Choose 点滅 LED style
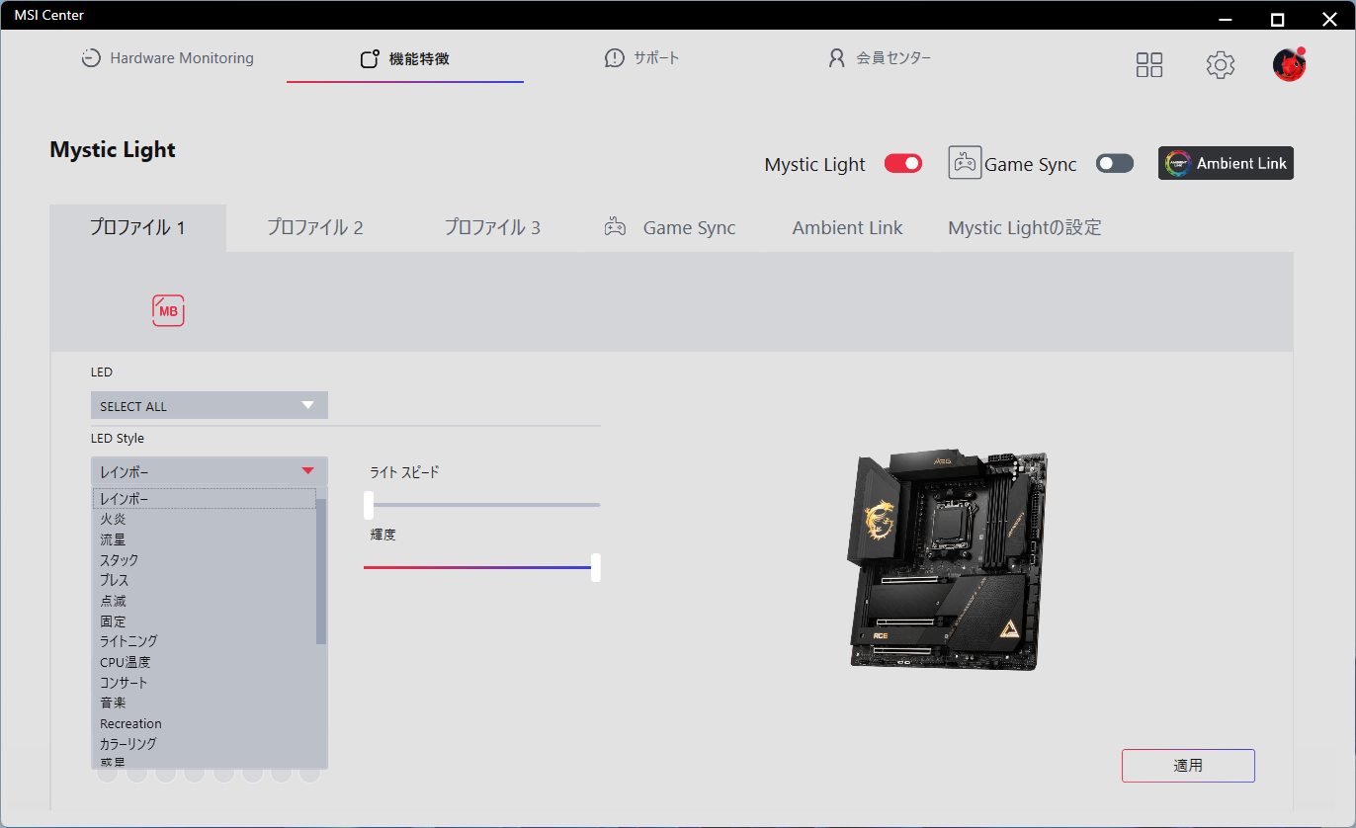 [x=205, y=601]
